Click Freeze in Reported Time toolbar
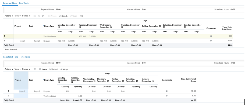The height and width of the screenshot is (106, 252). click(x=52, y=16)
